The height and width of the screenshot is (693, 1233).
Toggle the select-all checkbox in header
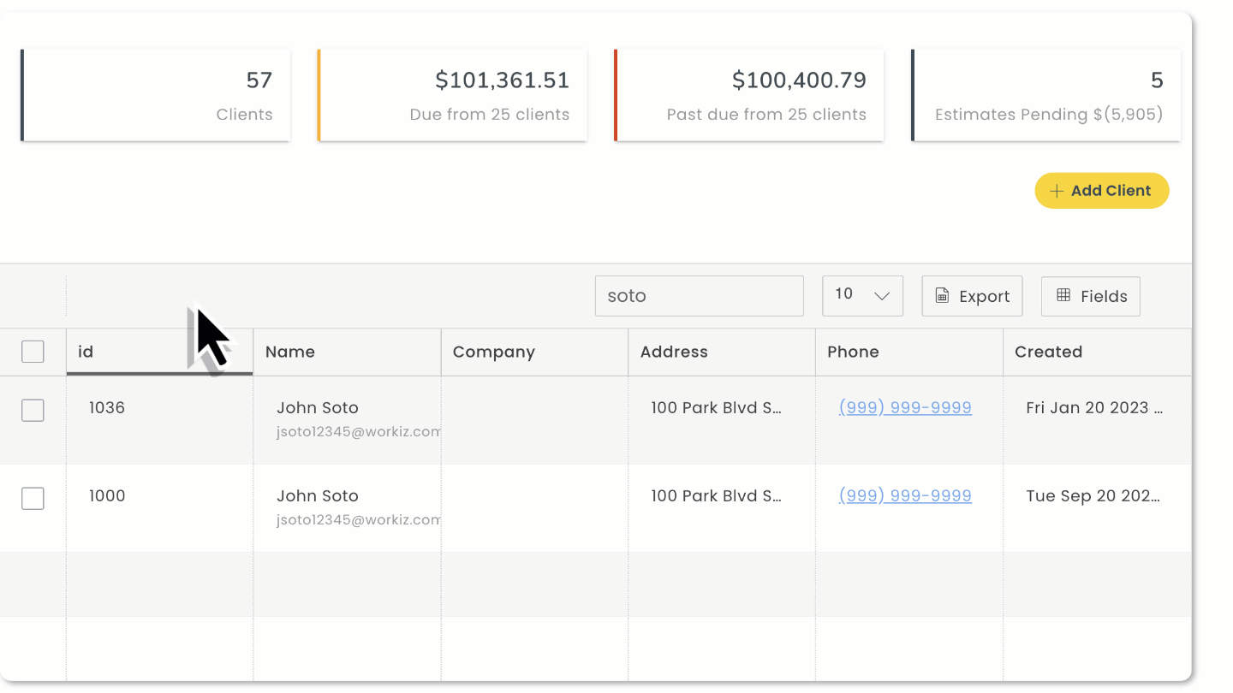(x=33, y=352)
